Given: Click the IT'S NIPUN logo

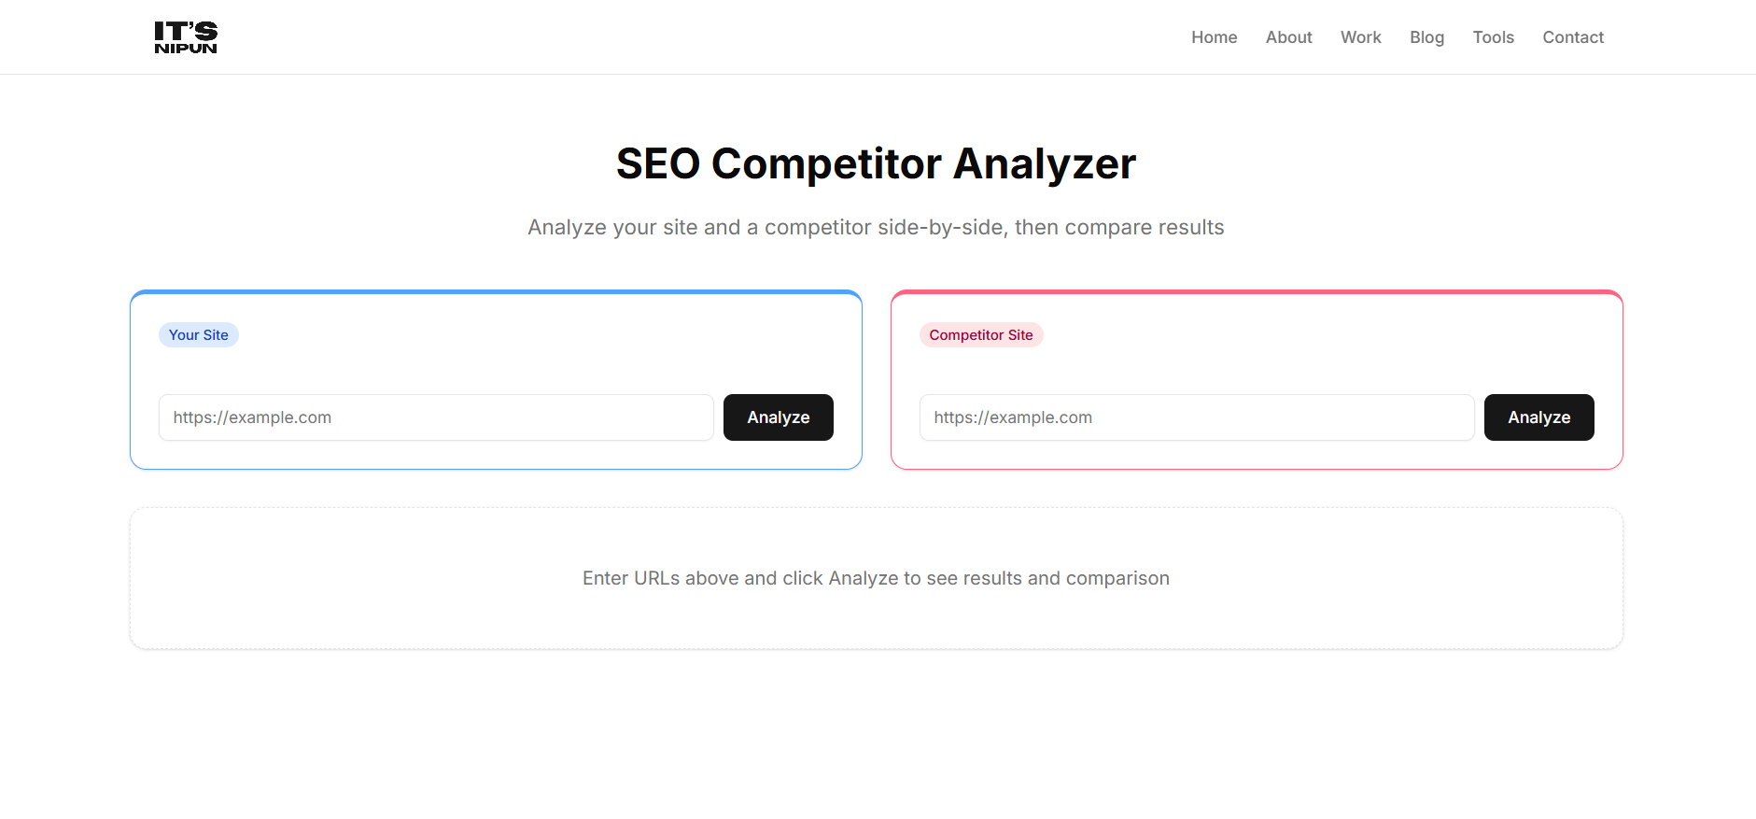Looking at the screenshot, I should (x=185, y=36).
